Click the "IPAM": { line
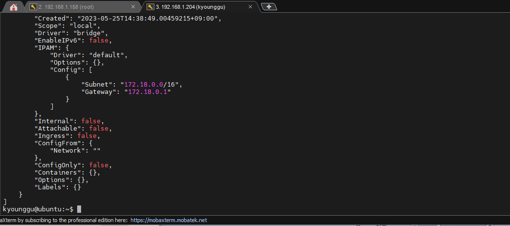Image resolution: width=510 pixels, height=226 pixels. (x=52, y=48)
